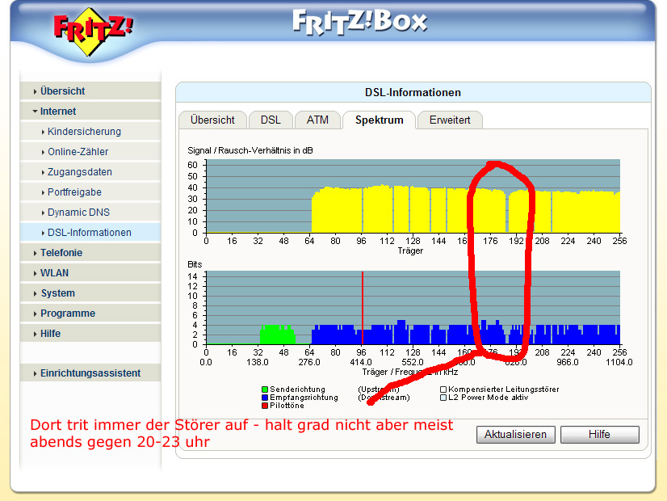667x501 pixels.
Task: Switch to the Übersicht tab
Action: [x=212, y=120]
